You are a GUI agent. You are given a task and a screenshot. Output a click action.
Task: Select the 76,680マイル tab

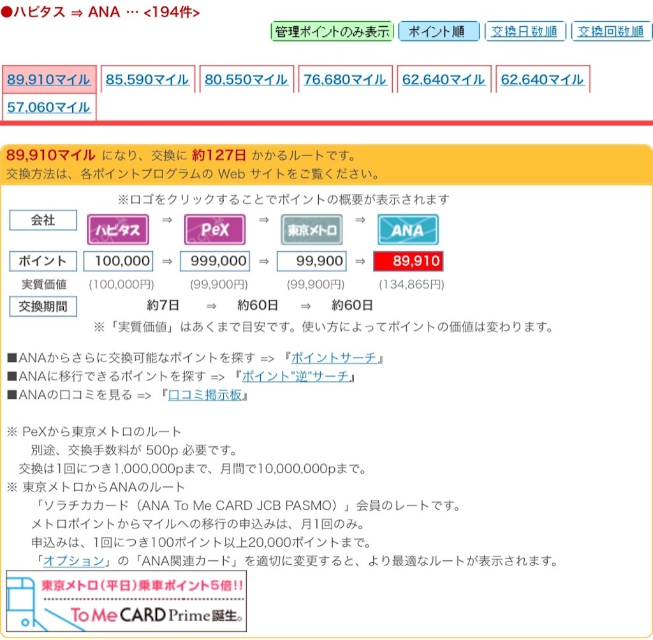tap(345, 79)
